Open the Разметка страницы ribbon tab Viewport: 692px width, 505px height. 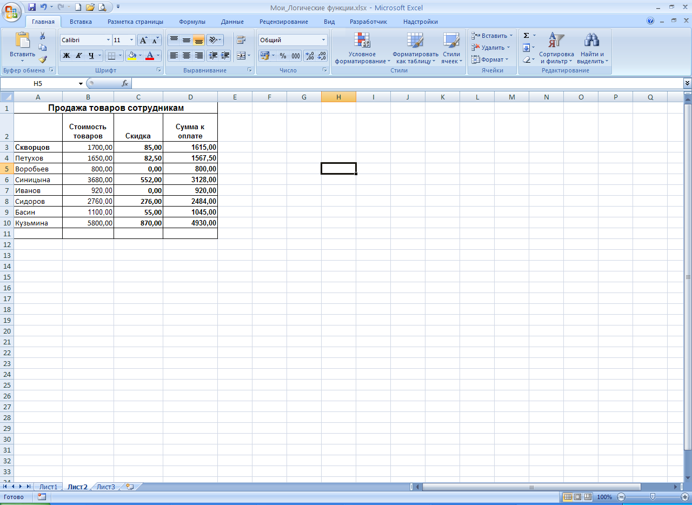(135, 22)
